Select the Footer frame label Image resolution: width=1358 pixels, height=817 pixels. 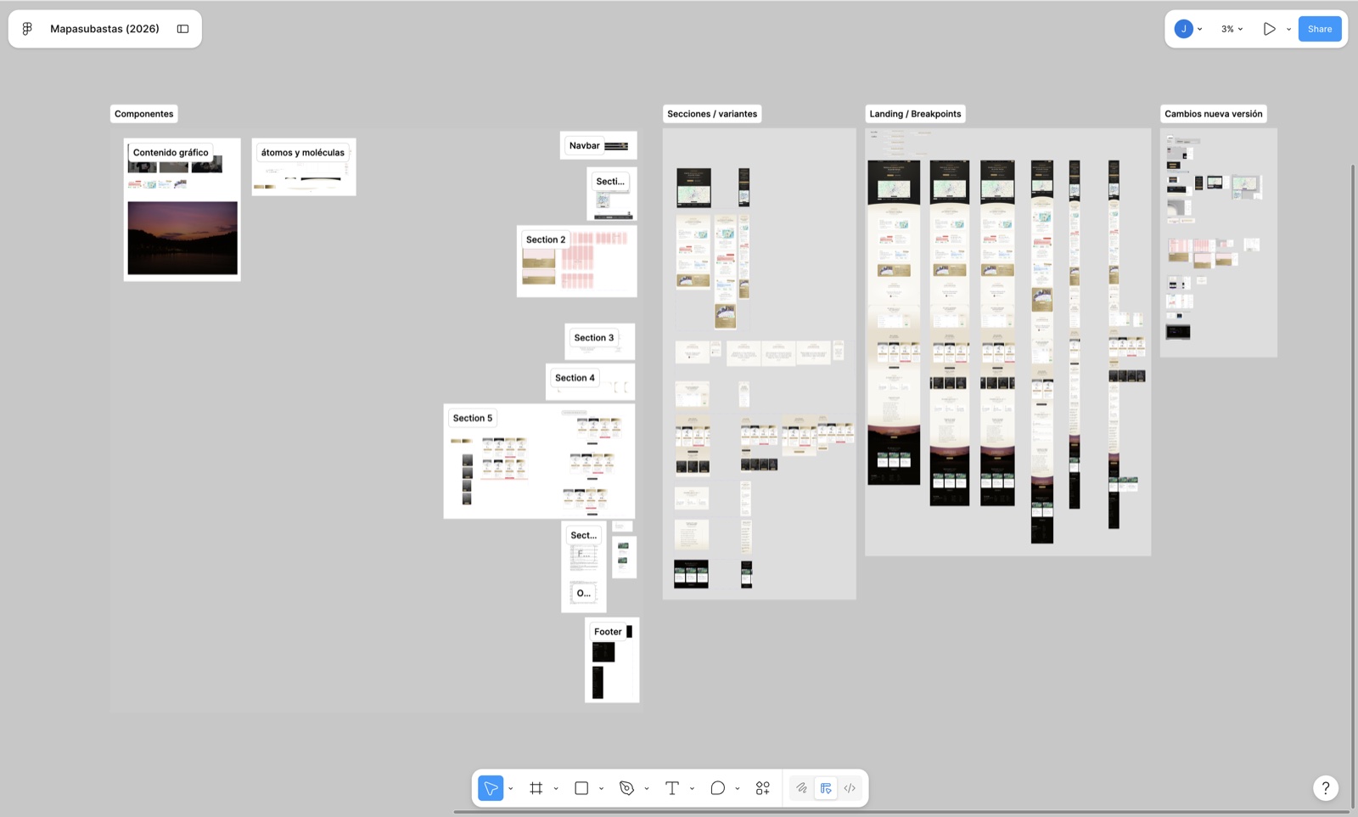pos(608,632)
